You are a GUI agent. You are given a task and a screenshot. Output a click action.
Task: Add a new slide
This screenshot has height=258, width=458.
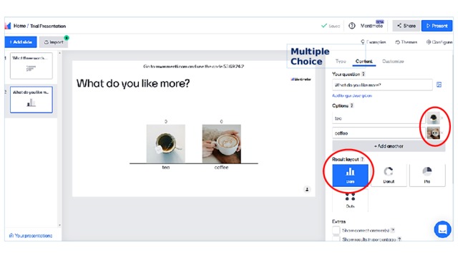(x=21, y=42)
